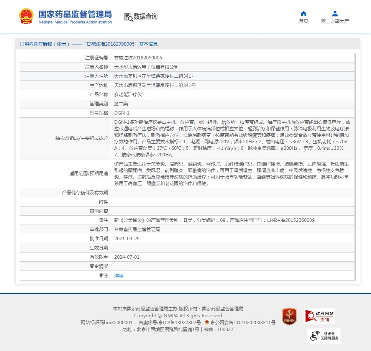This screenshot has height=351, width=371.
Task: Select registrant 天水华大康运电子仪器有限公司
Action: coord(146,67)
